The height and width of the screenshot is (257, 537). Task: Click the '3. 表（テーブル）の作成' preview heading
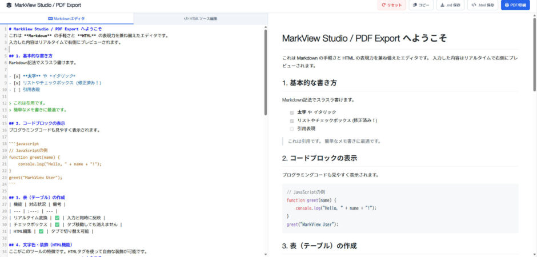point(319,246)
